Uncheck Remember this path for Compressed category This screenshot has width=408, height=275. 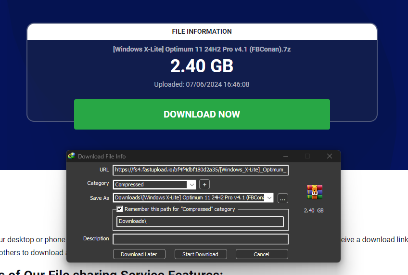(120, 209)
